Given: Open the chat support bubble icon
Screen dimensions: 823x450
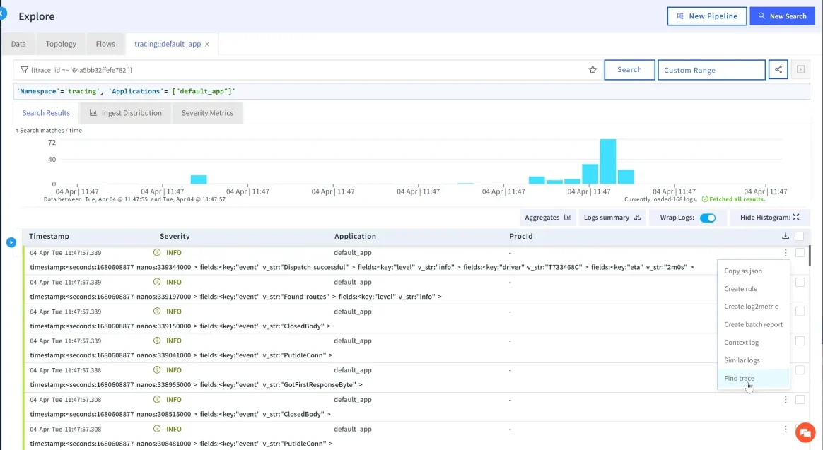Looking at the screenshot, I should click(x=805, y=432).
